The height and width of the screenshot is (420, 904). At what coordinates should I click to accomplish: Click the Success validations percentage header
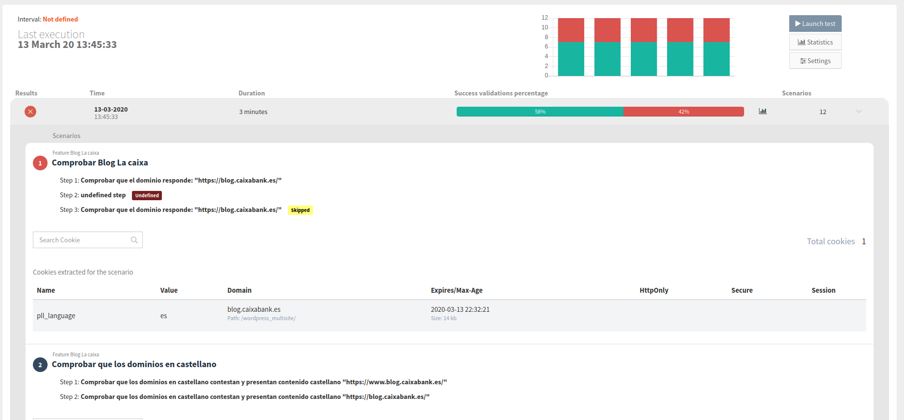coord(501,93)
